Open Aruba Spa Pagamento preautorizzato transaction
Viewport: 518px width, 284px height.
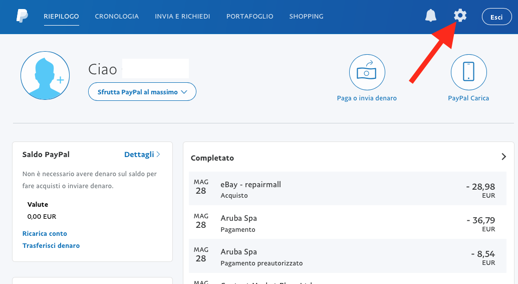tap(348, 256)
